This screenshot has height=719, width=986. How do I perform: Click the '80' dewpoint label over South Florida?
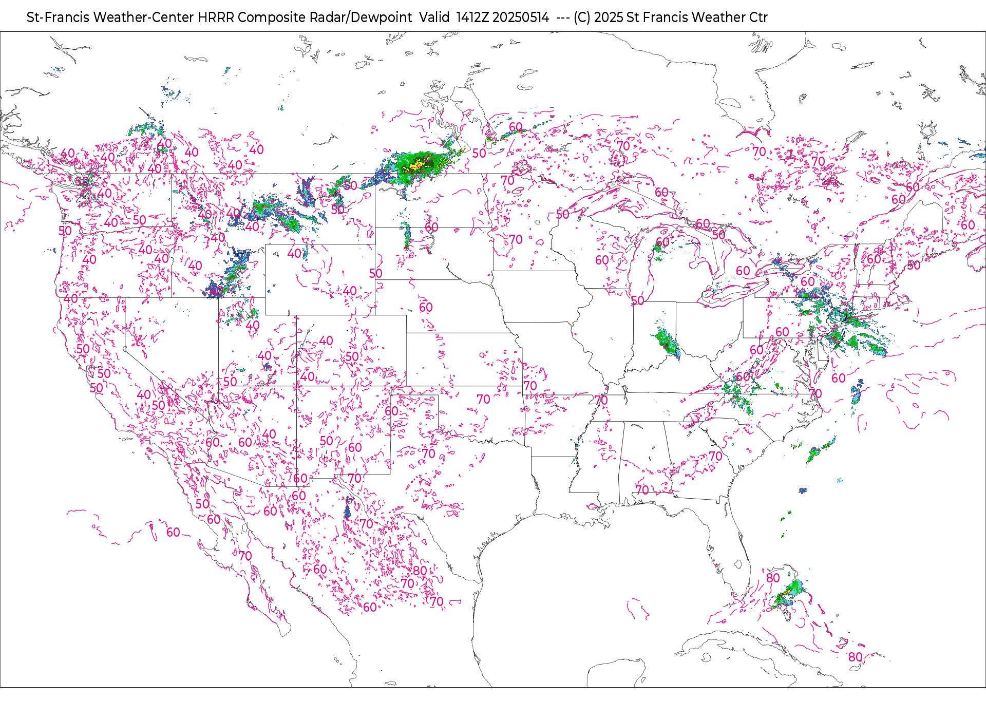pyautogui.click(x=773, y=578)
